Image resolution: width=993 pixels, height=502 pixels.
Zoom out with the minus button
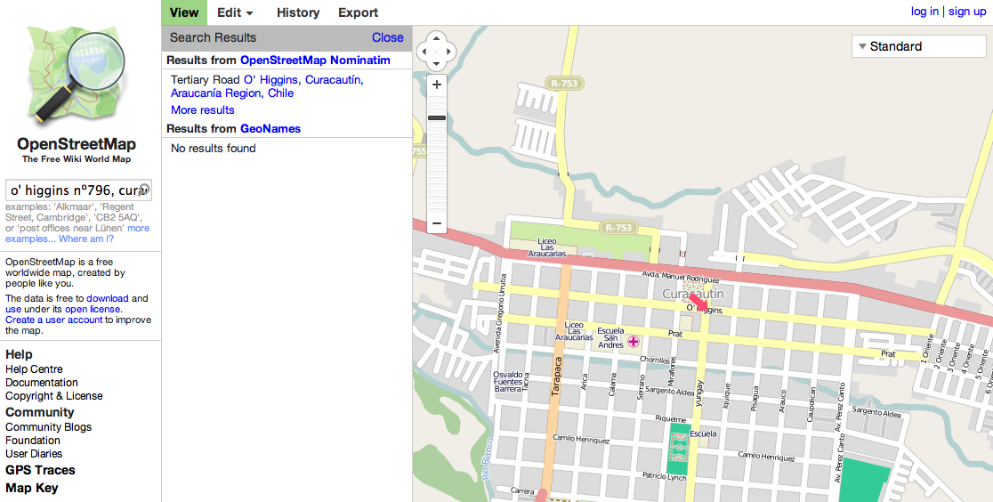(x=436, y=223)
